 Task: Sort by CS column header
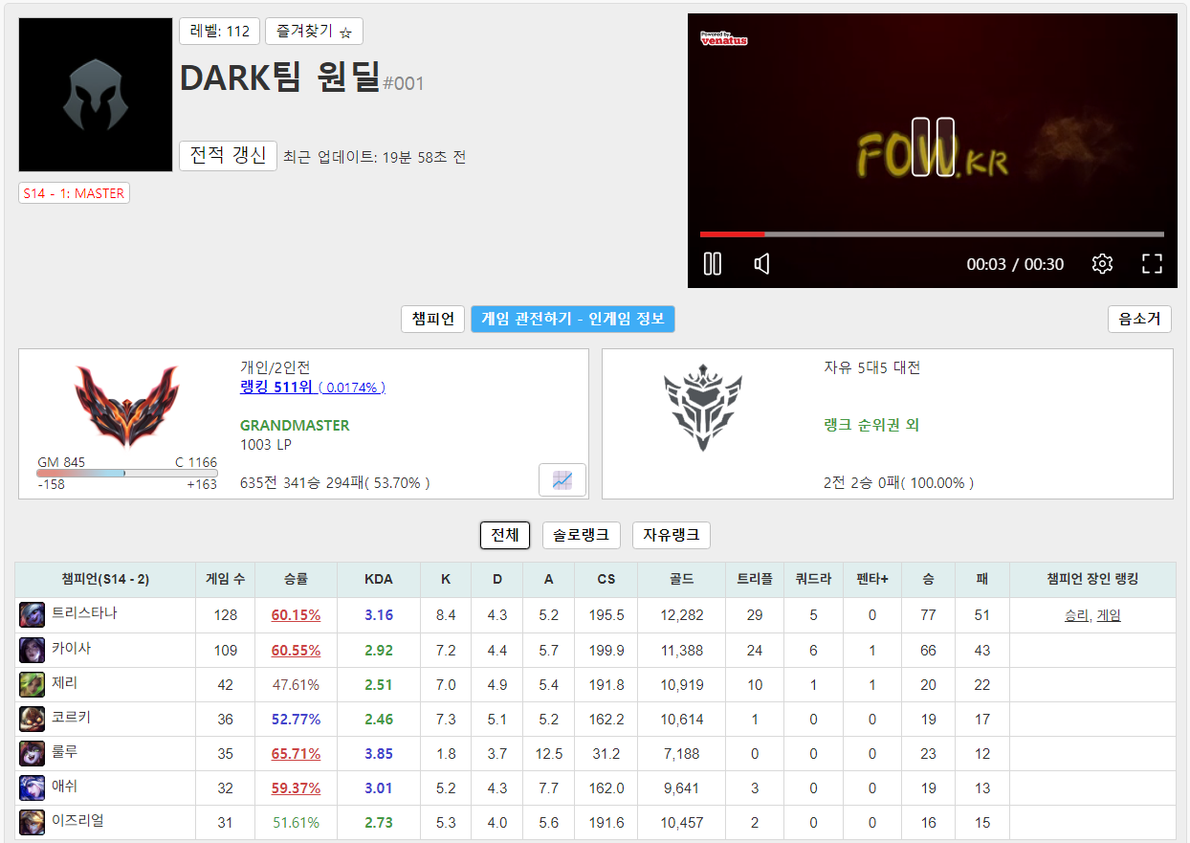click(x=606, y=580)
